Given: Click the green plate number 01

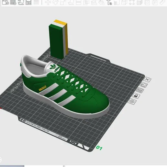Looking at the screenshot, I should 99,148.
